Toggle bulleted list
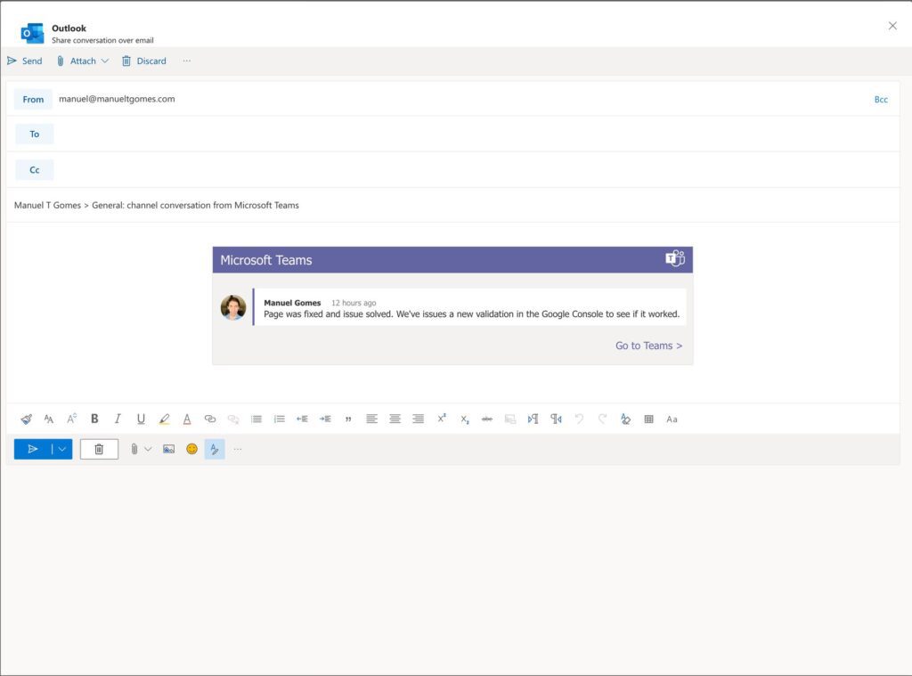This screenshot has height=676, width=912. (x=256, y=419)
